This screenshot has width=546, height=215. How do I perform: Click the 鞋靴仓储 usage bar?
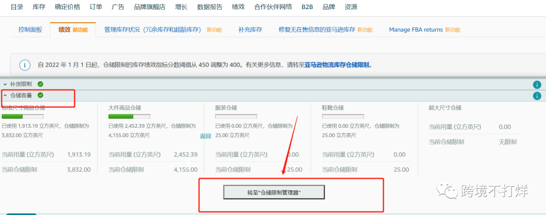click(x=343, y=117)
